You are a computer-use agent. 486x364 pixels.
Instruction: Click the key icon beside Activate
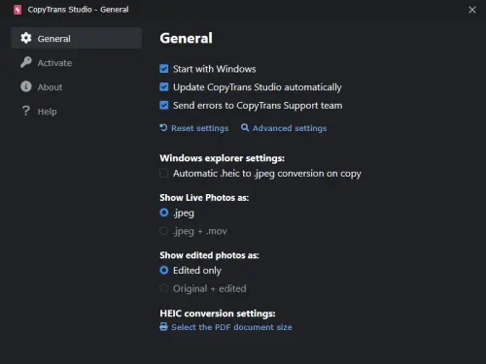pos(26,62)
